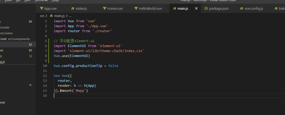Screen dimensions: 285x115
Task: Place cursor on empty line 16
Action: click(x=169, y=95)
